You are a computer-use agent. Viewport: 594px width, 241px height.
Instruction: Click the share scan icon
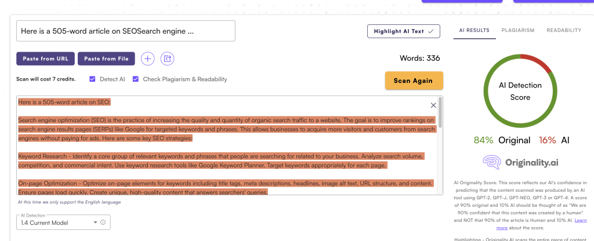pos(168,59)
